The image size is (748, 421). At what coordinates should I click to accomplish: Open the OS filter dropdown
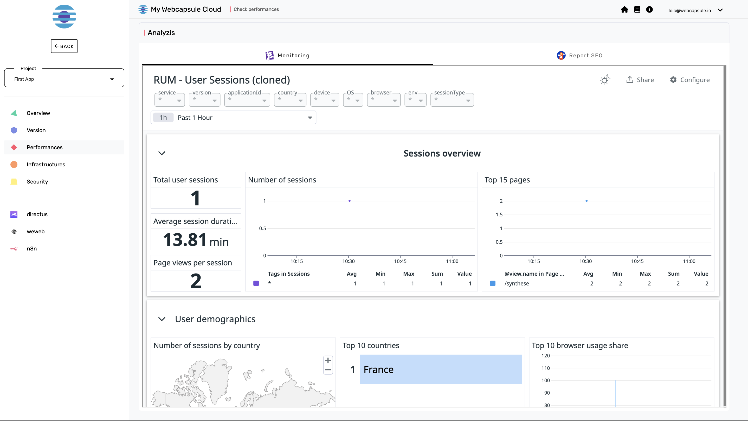353,100
